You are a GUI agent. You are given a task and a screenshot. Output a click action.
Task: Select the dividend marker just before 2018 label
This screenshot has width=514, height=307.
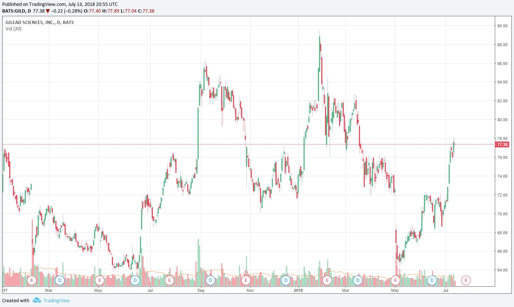[285, 280]
